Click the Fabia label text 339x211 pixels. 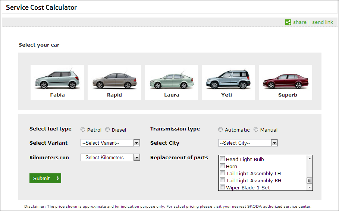point(57,95)
